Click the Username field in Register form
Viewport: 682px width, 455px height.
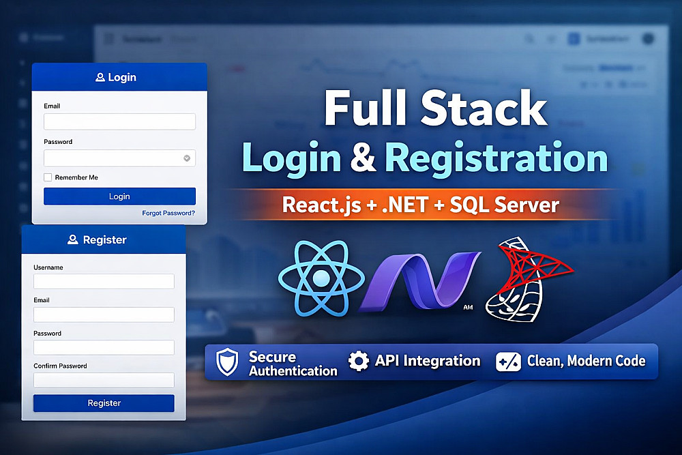(x=104, y=282)
